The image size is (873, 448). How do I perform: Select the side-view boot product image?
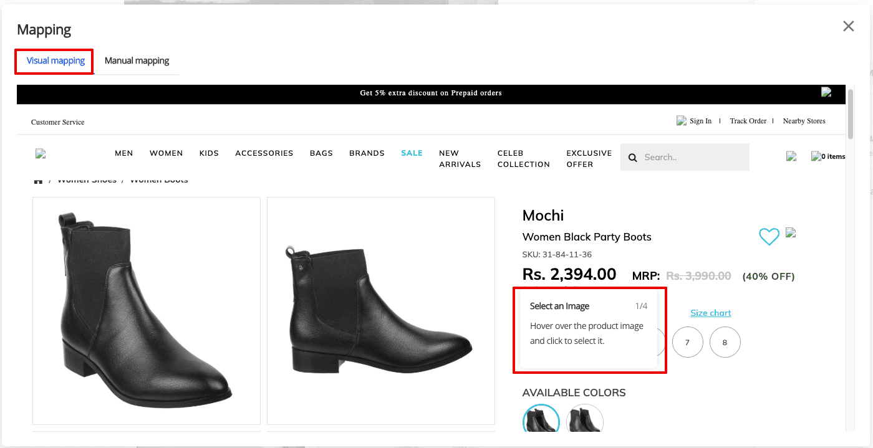pos(381,311)
